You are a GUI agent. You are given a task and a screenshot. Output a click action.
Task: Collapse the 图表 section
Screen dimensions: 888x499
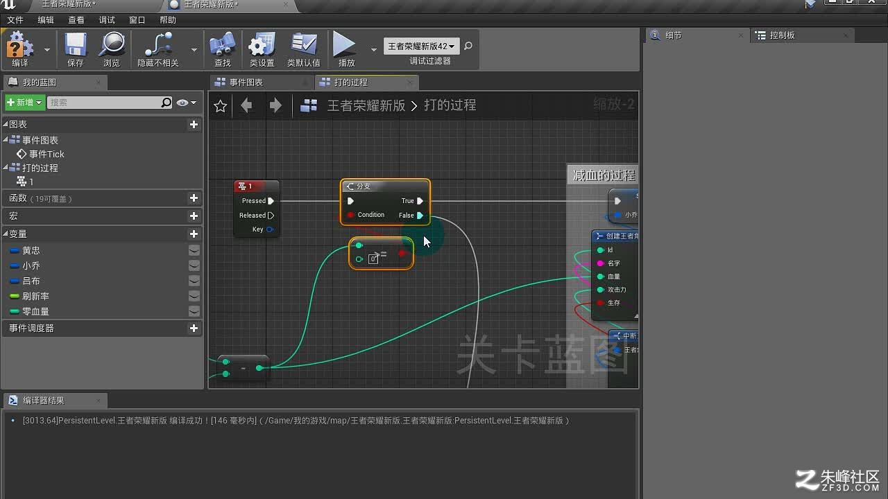pos(6,124)
